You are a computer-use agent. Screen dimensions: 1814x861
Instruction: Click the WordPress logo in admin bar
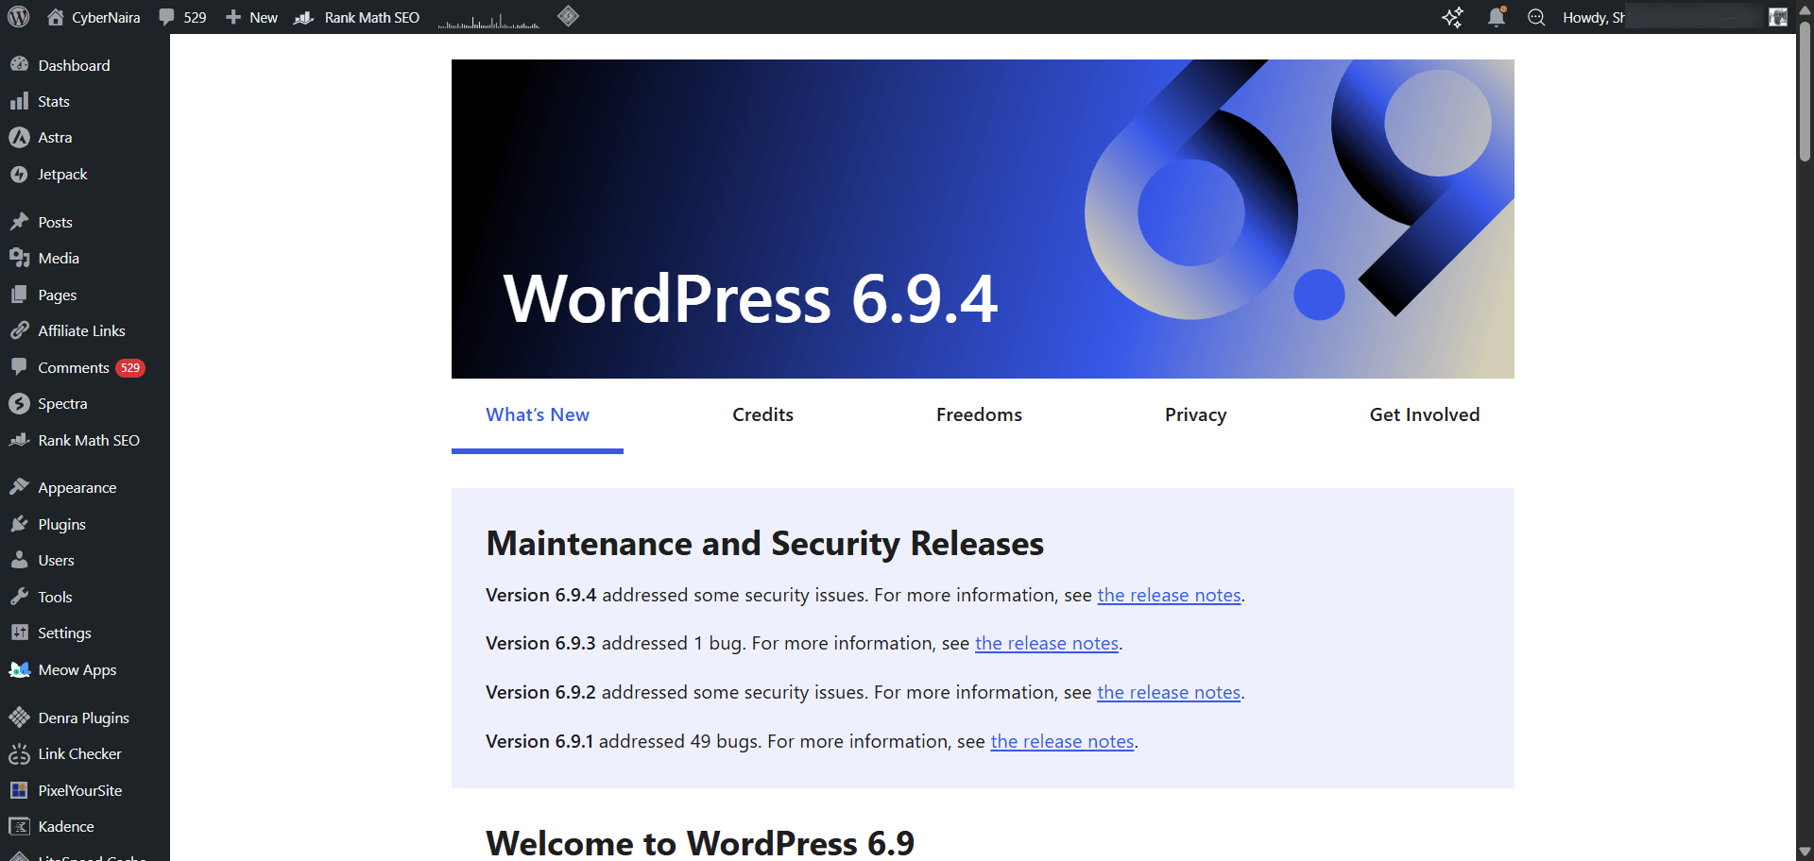tap(19, 17)
